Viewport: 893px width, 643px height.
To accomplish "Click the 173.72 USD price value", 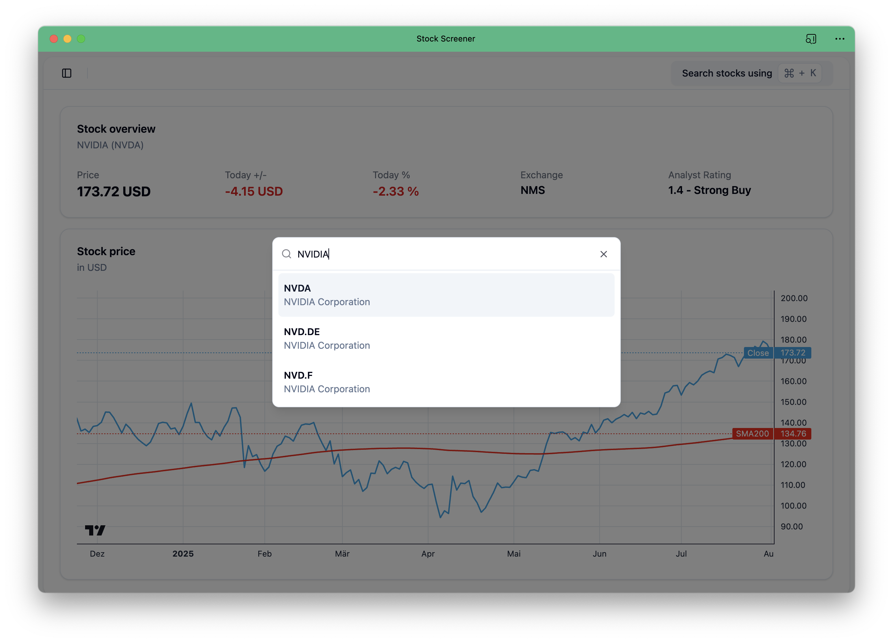I will point(114,192).
